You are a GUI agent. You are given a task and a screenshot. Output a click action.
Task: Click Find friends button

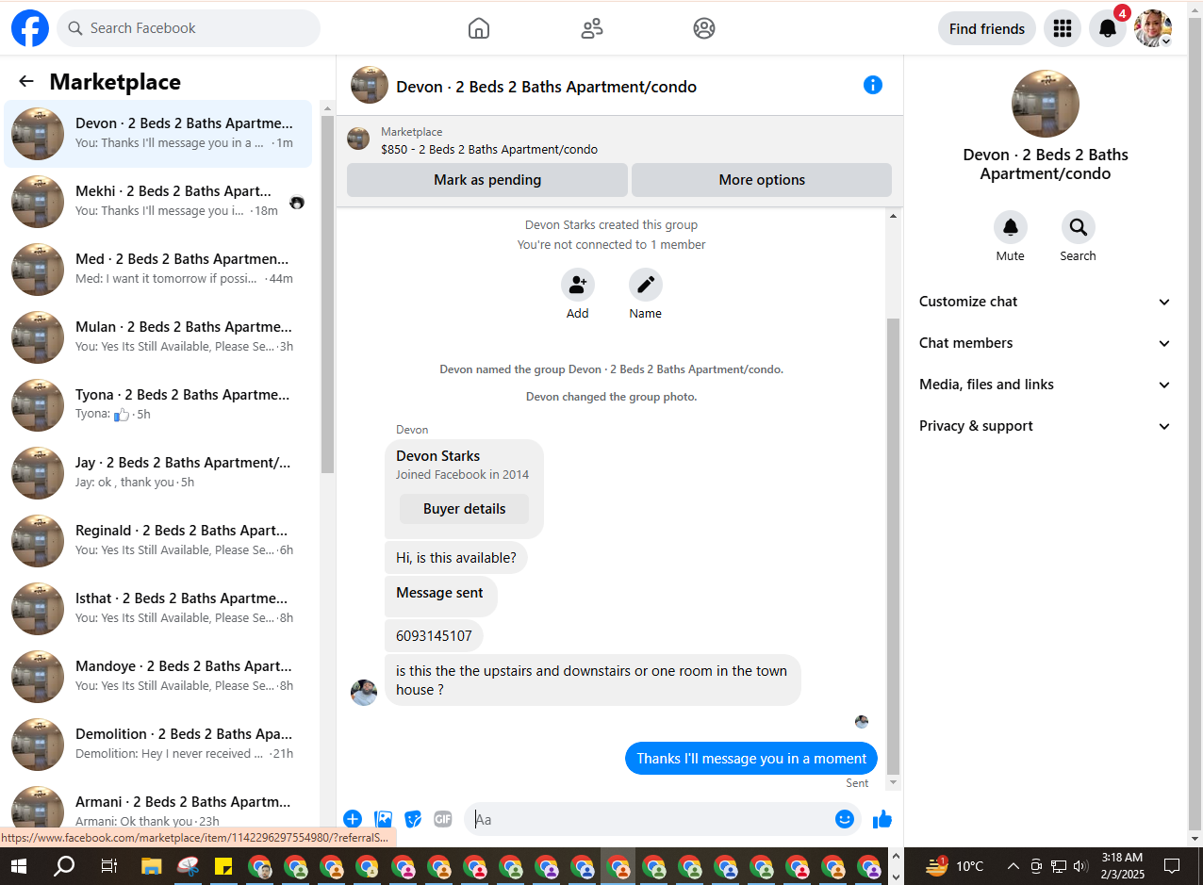tap(987, 28)
